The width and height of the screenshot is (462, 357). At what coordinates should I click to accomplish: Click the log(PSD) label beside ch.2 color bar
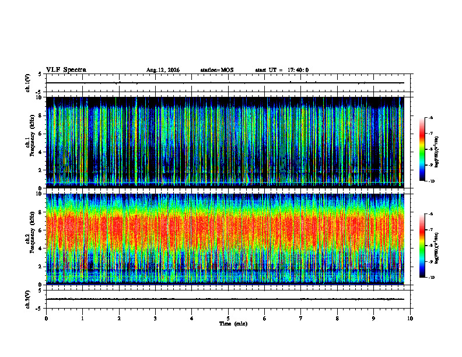[x=437, y=248]
